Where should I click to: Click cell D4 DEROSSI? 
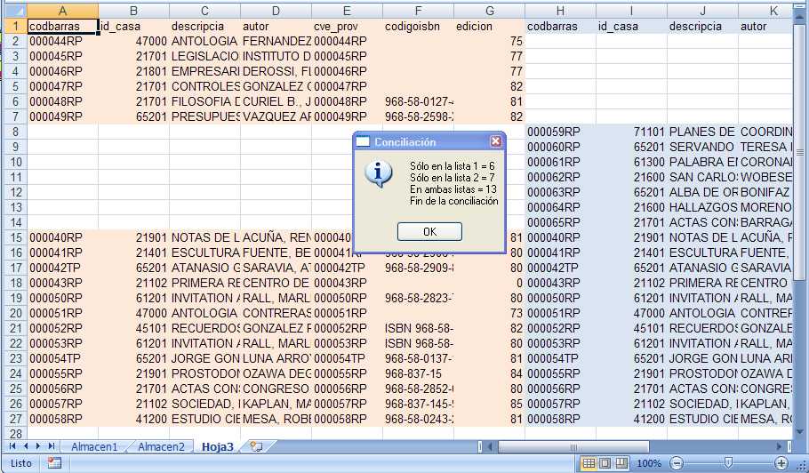pos(276,71)
